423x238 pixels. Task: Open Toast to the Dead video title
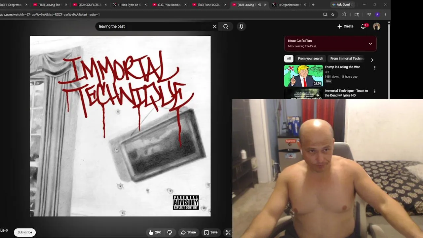click(x=346, y=93)
